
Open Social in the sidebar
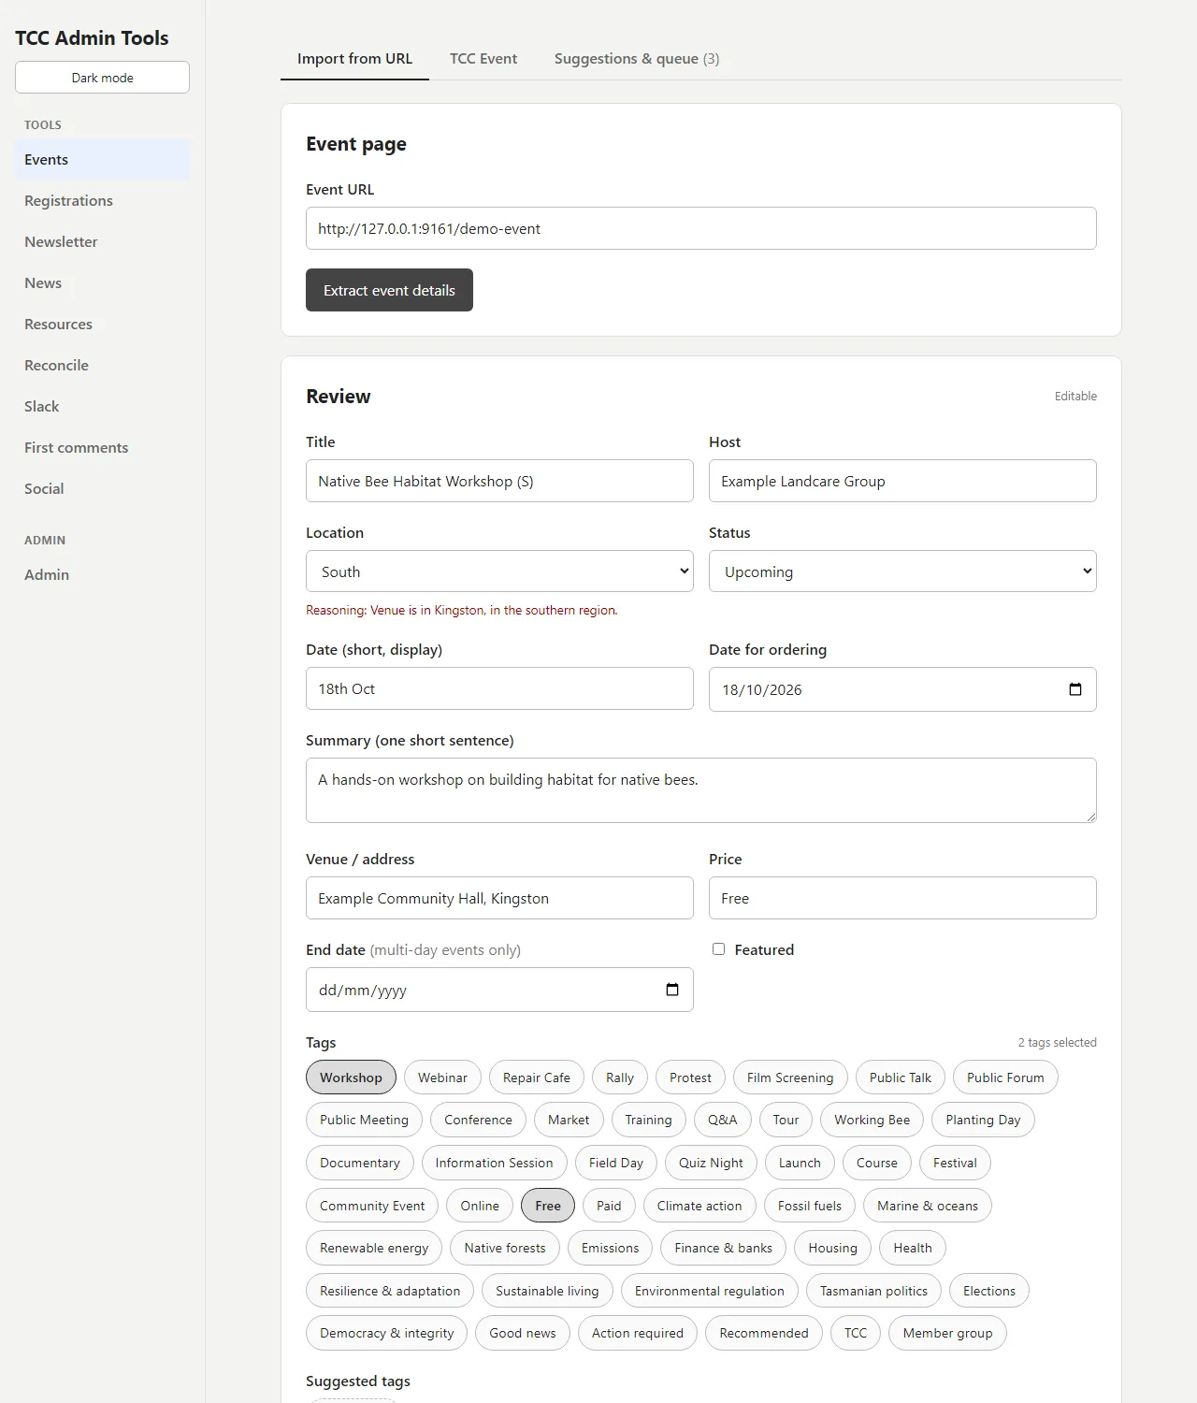tap(102, 489)
